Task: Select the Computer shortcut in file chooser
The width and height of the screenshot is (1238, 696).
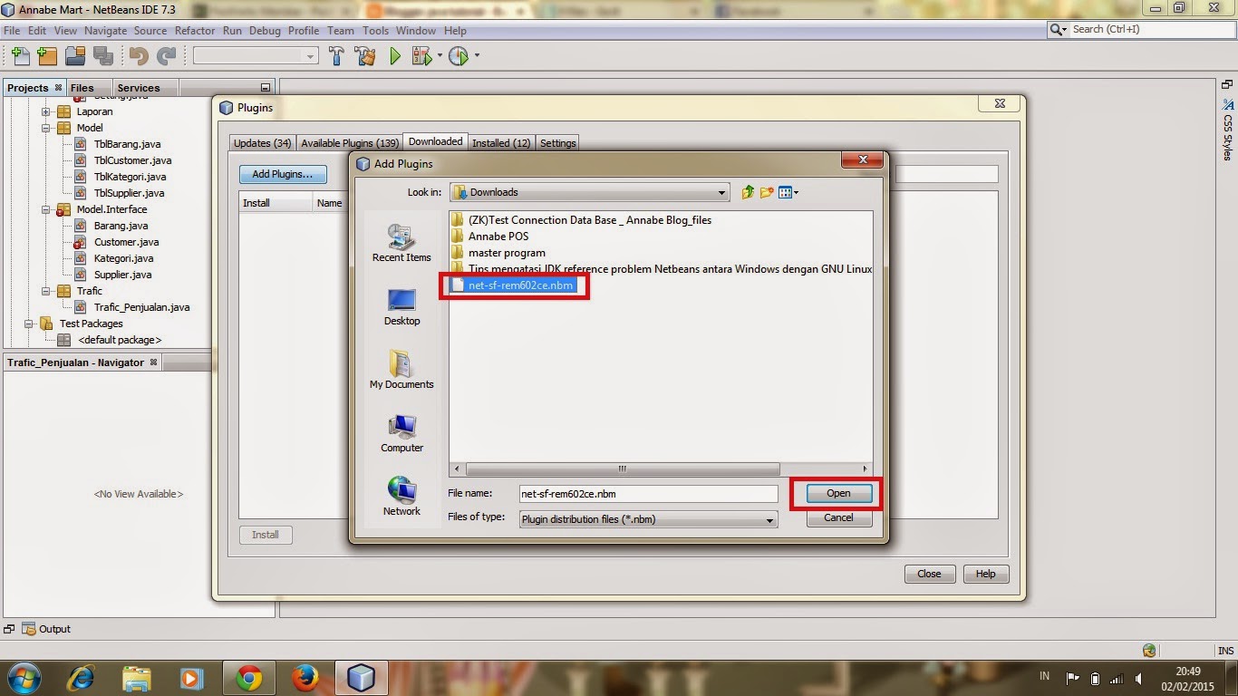Action: coord(401,433)
